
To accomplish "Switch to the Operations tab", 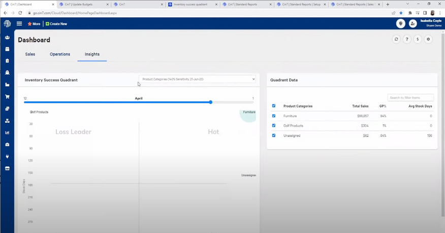I will pos(60,54).
